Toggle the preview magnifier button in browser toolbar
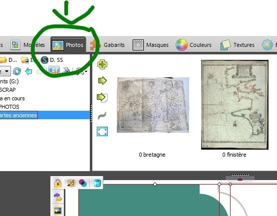The height and width of the screenshot is (216, 277). [54, 71]
